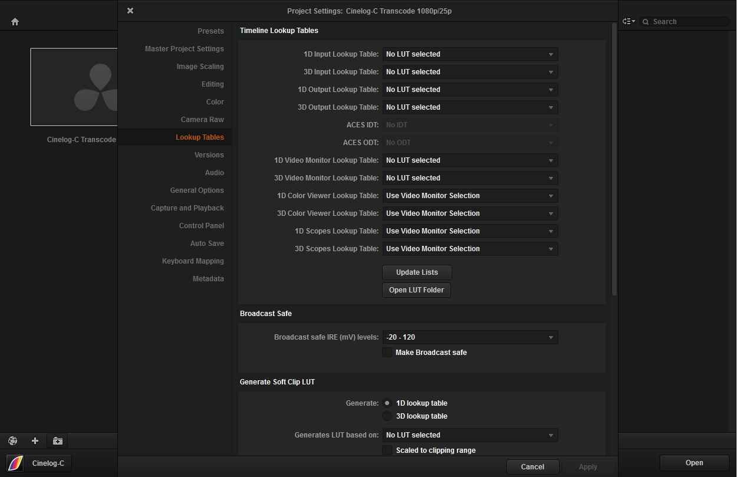Viewport: 737px width, 477px height.
Task: Open the 3D Input Lookup Table dropdown
Action: point(470,72)
